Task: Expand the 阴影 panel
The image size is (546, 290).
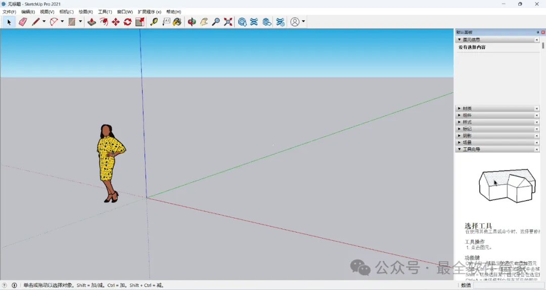Action: pyautogui.click(x=459, y=136)
